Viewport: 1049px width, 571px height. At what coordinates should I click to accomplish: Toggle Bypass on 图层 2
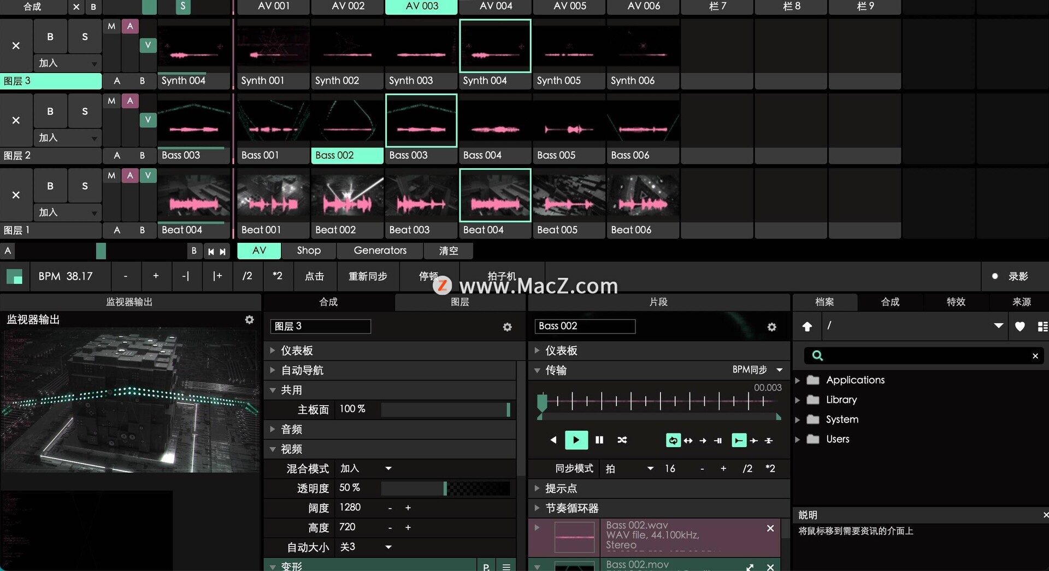tap(50, 111)
